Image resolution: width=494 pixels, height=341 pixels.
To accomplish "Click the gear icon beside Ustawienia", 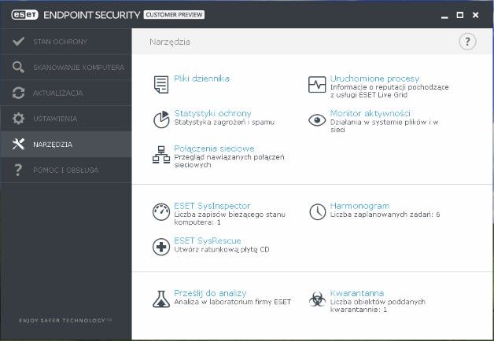I will tap(18, 119).
